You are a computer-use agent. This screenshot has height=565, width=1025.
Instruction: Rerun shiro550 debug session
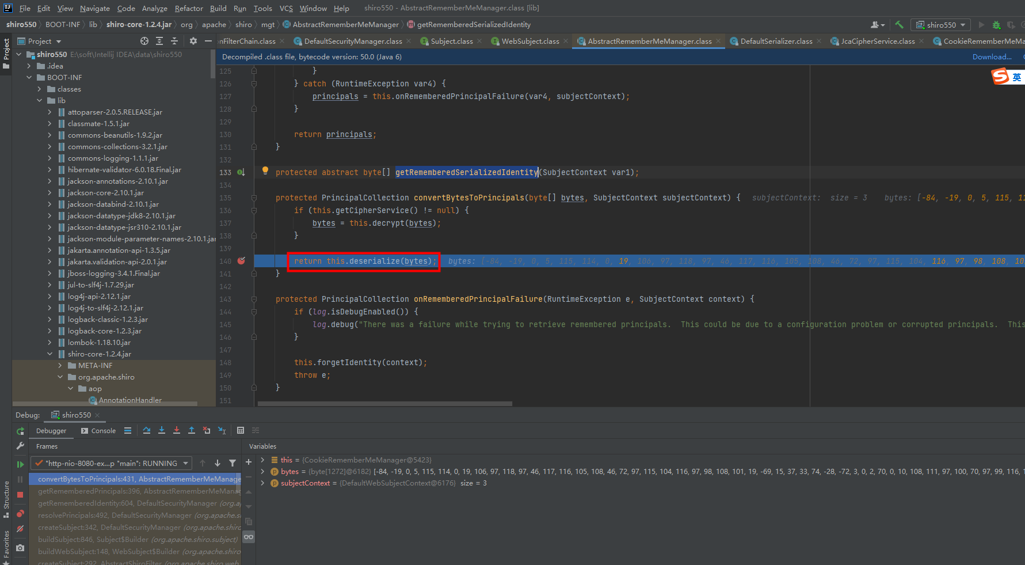20,431
